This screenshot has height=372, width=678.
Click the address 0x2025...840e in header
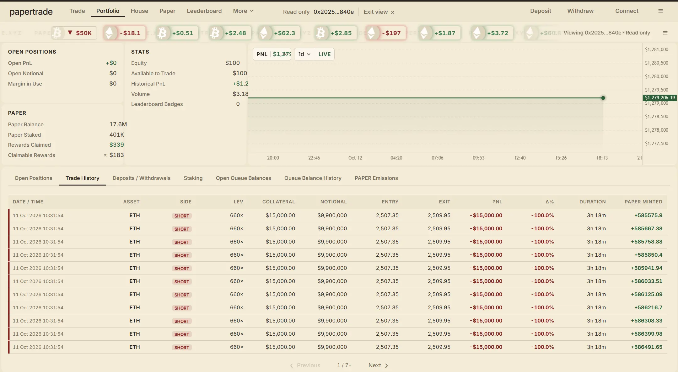point(334,12)
